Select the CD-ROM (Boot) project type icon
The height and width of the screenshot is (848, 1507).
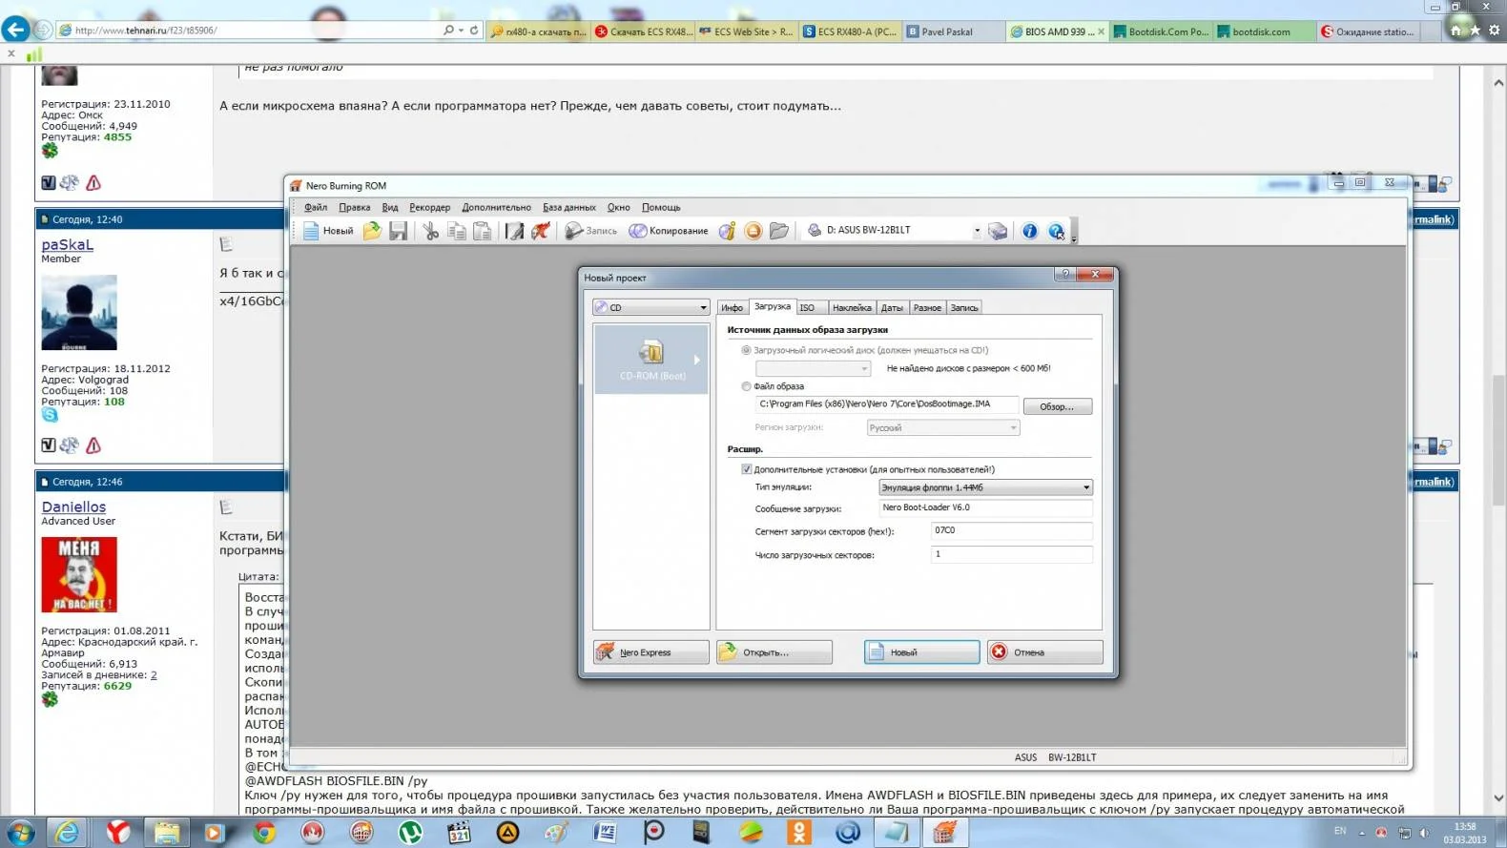pos(651,359)
